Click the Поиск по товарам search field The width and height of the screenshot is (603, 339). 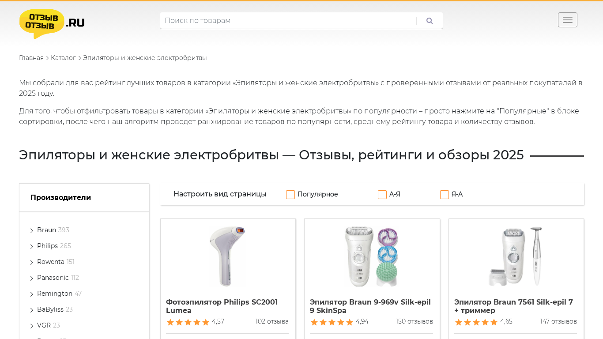pyautogui.click(x=288, y=21)
